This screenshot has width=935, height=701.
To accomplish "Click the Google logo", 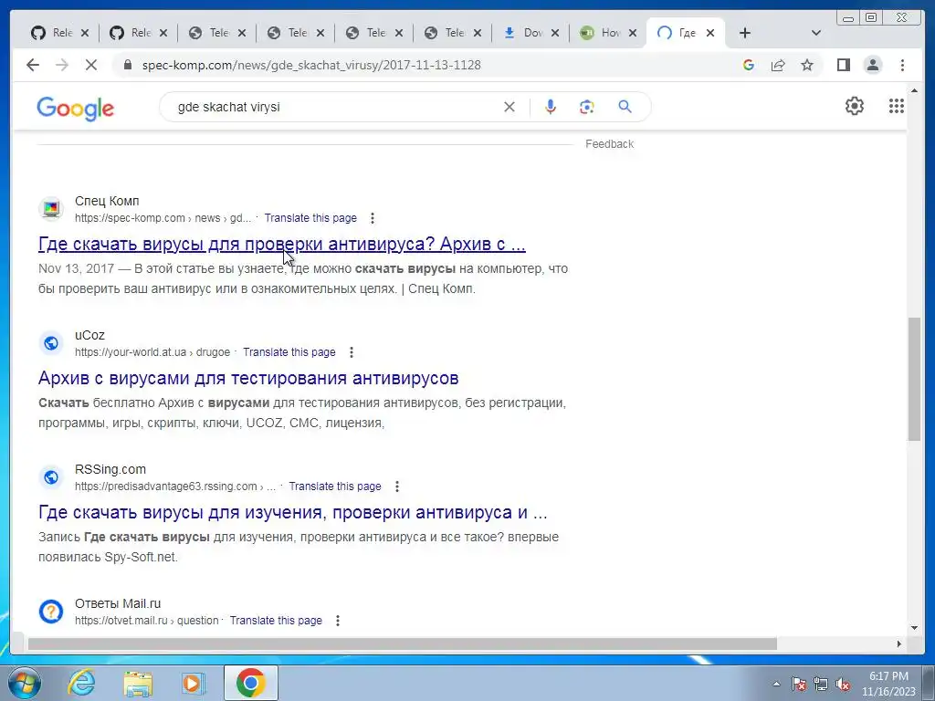I will pos(75,109).
